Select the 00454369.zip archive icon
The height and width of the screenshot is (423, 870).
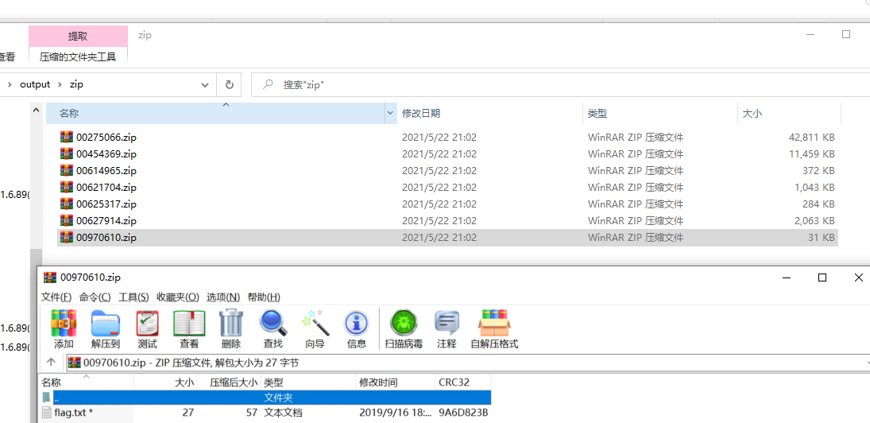coord(67,153)
